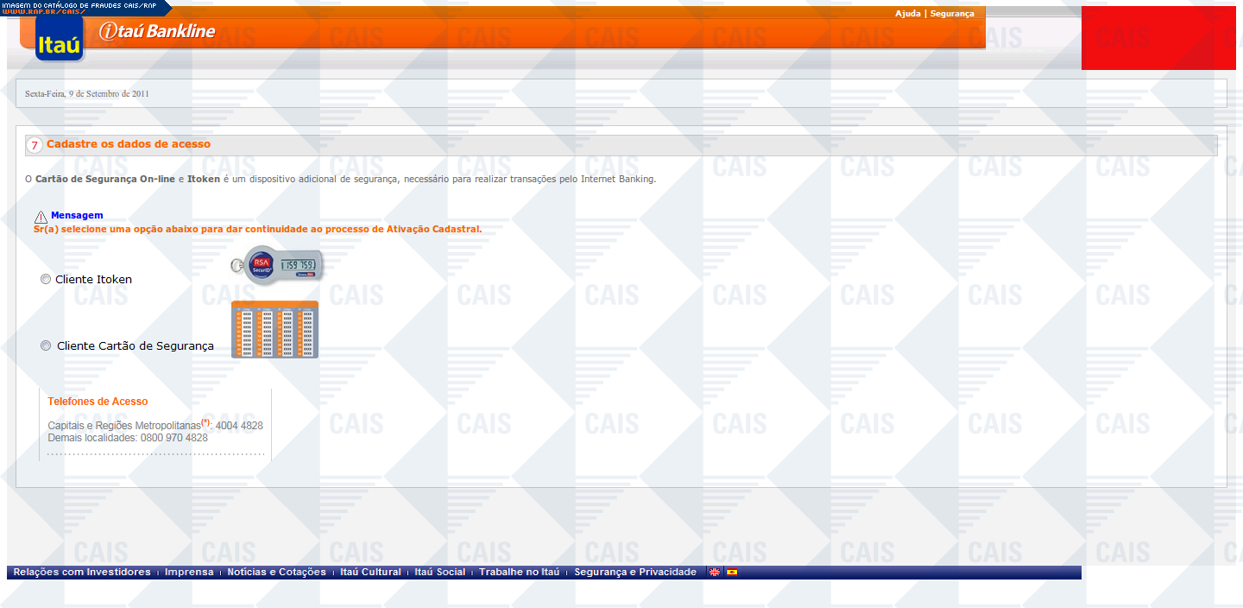Open Notícias e Cotações footer link
This screenshot has height=608, width=1243.
(276, 572)
